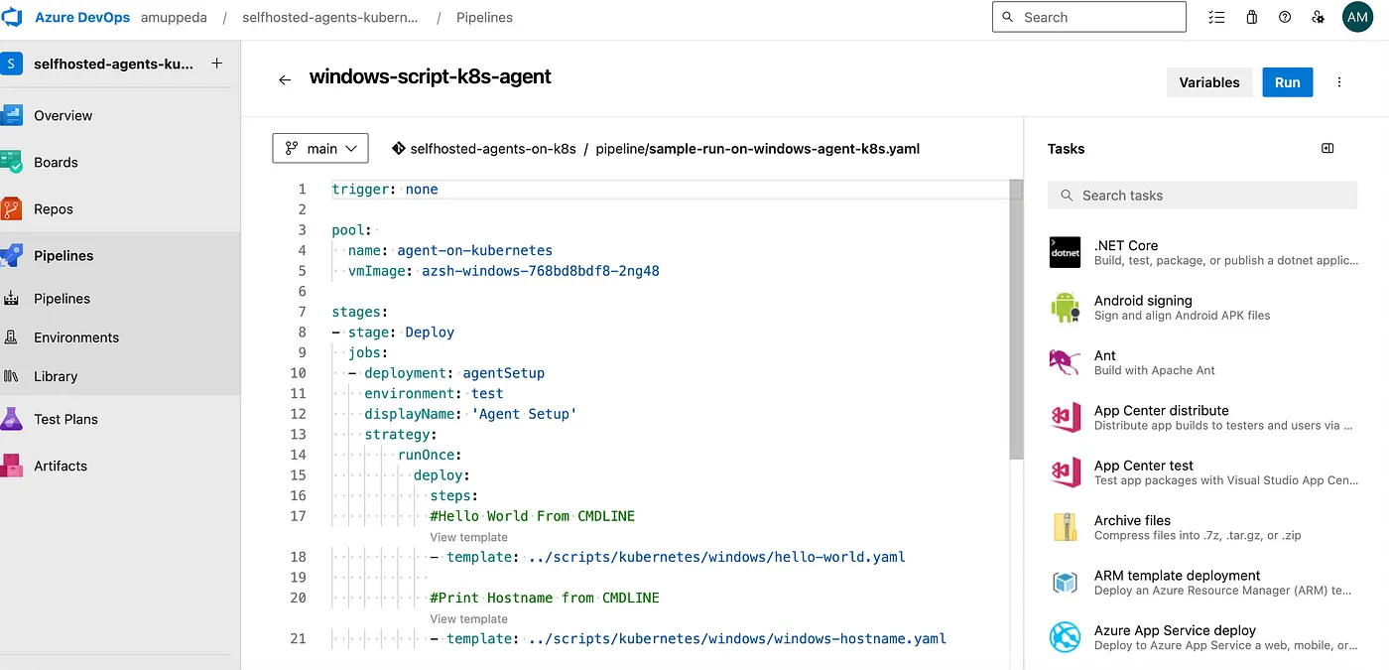Click the vmImage azsh-windows-768bd8bdf8-2ng48 line
1389x670 pixels.
503,270
